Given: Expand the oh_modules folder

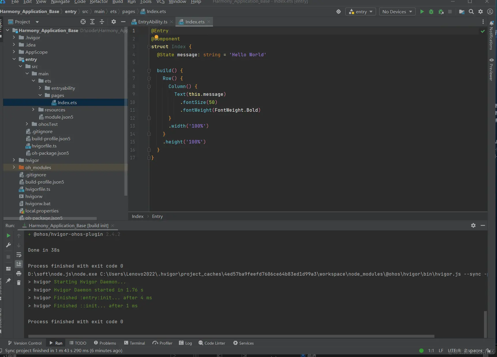Looking at the screenshot, I should (x=14, y=167).
